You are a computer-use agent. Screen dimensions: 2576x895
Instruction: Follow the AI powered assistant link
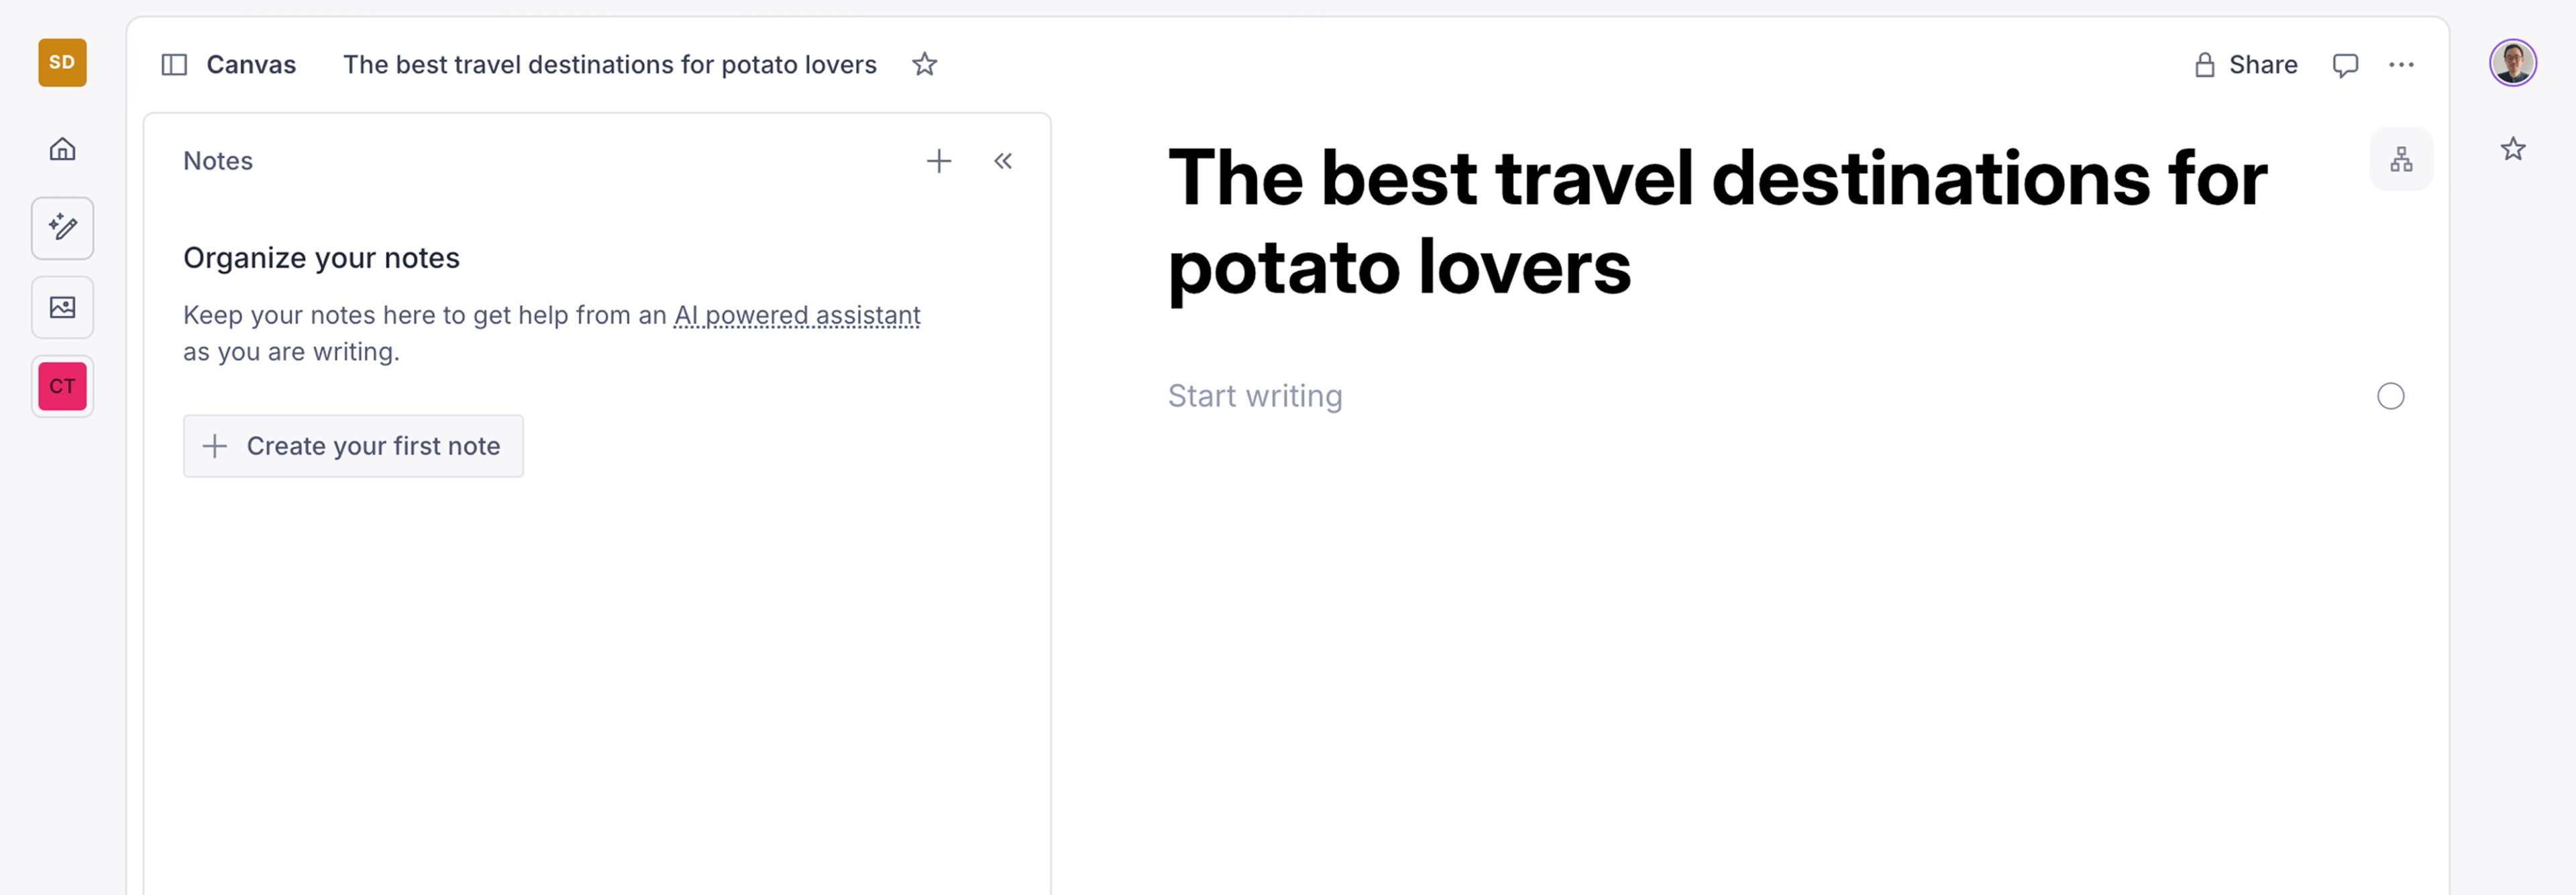tap(796, 315)
